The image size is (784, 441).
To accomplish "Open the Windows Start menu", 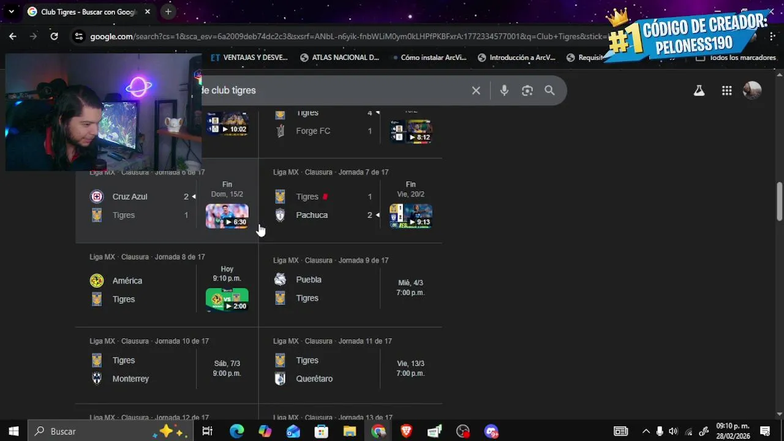I will 13,431.
